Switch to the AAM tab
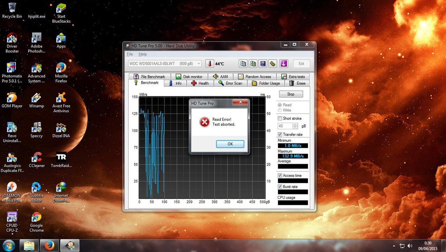This screenshot has width=446, height=252. 220,77
